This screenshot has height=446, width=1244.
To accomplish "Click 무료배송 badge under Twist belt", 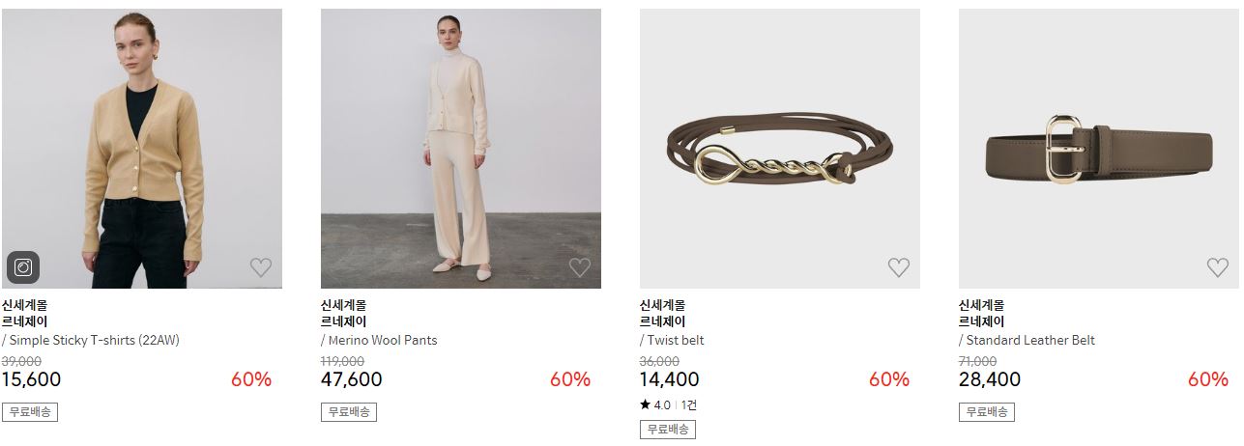I will (x=668, y=430).
